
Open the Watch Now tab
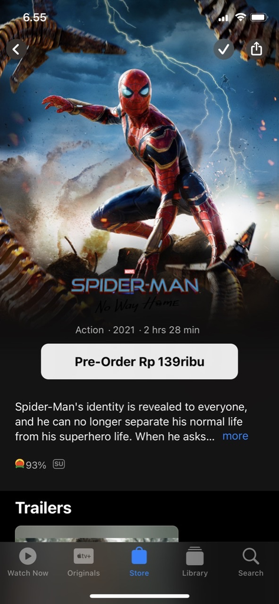click(x=28, y=562)
